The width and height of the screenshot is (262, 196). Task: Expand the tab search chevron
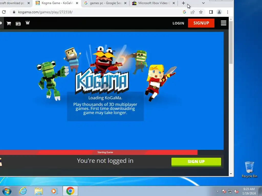tap(203, 3)
